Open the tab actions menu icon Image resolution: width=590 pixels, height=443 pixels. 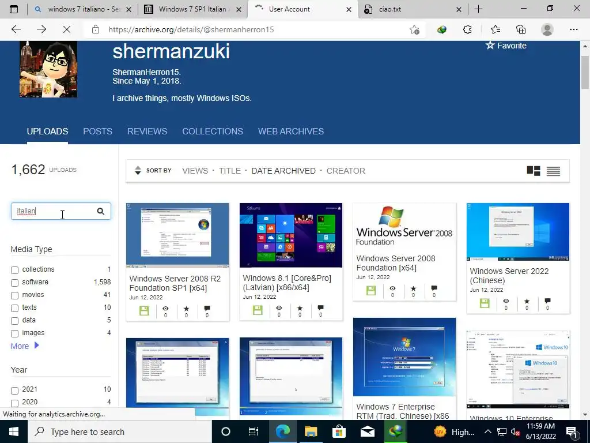tap(14, 9)
